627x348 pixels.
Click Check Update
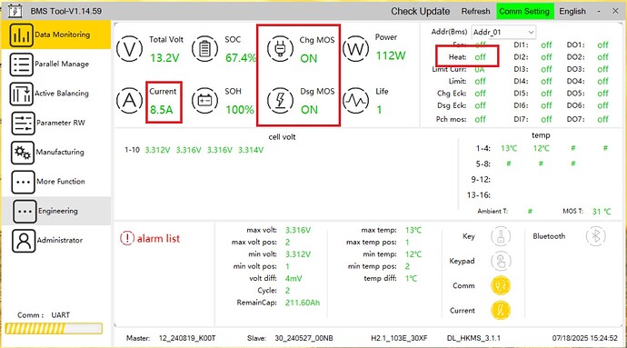click(420, 11)
